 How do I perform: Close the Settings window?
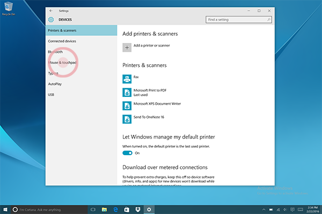[269, 11]
